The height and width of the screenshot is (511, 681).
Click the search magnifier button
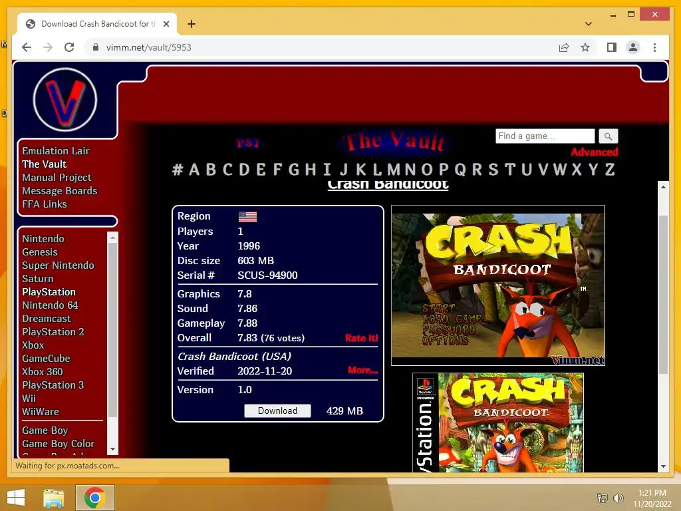click(x=608, y=136)
